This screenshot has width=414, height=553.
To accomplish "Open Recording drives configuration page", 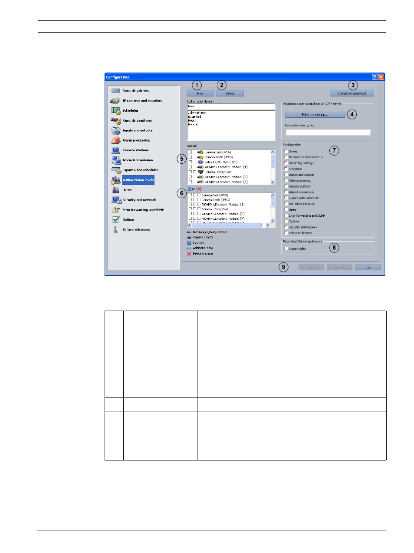I will 136,91.
